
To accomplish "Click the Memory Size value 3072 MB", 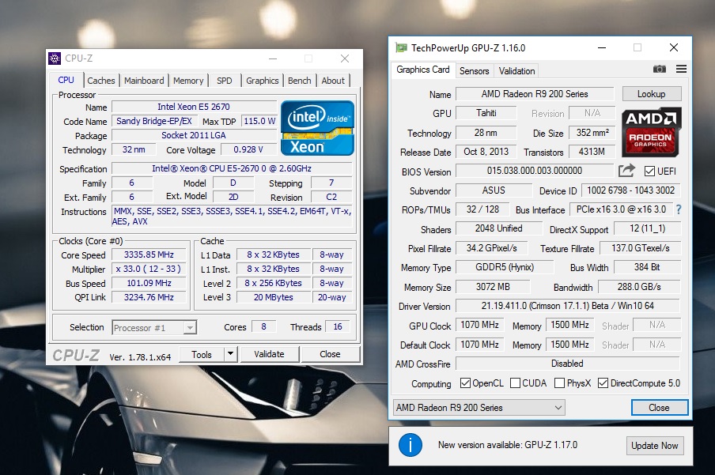I will pos(493,287).
